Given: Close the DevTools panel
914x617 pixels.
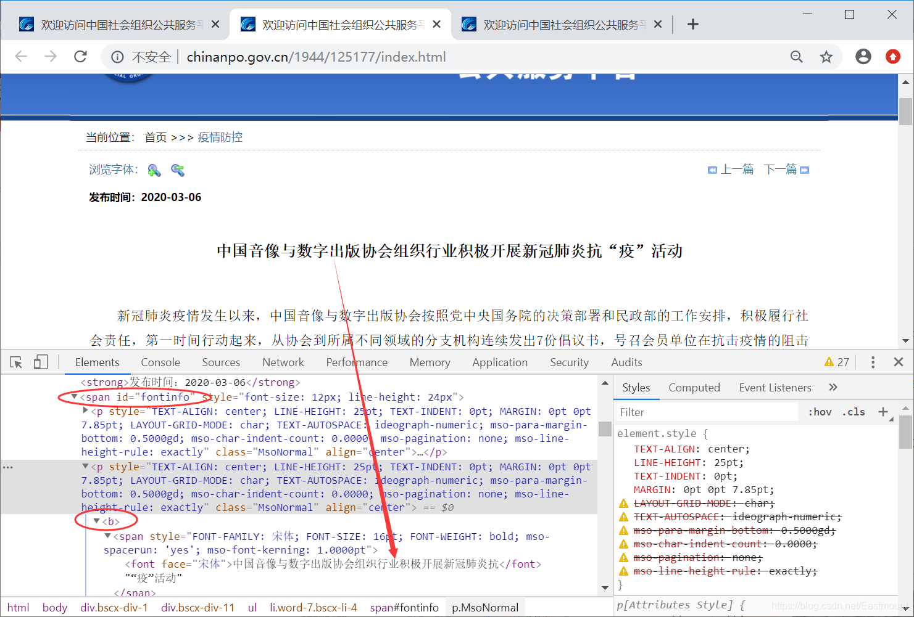Looking at the screenshot, I should [899, 362].
